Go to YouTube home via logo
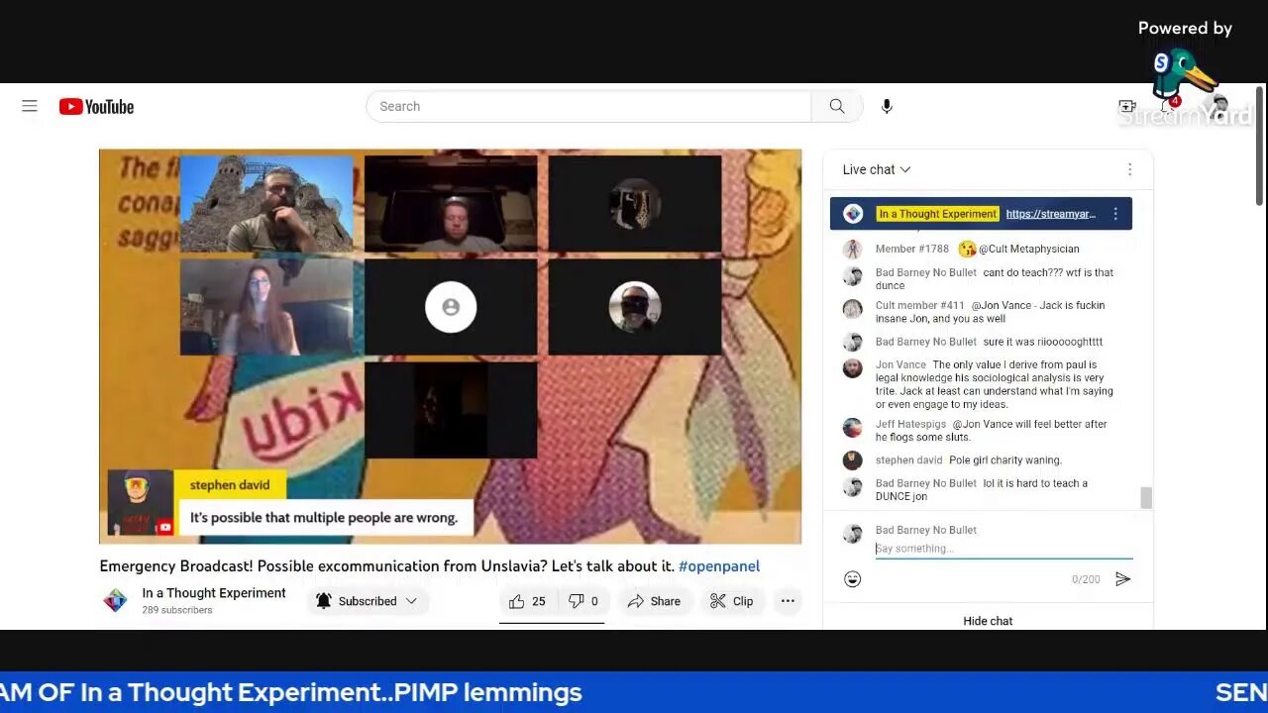 pos(96,107)
